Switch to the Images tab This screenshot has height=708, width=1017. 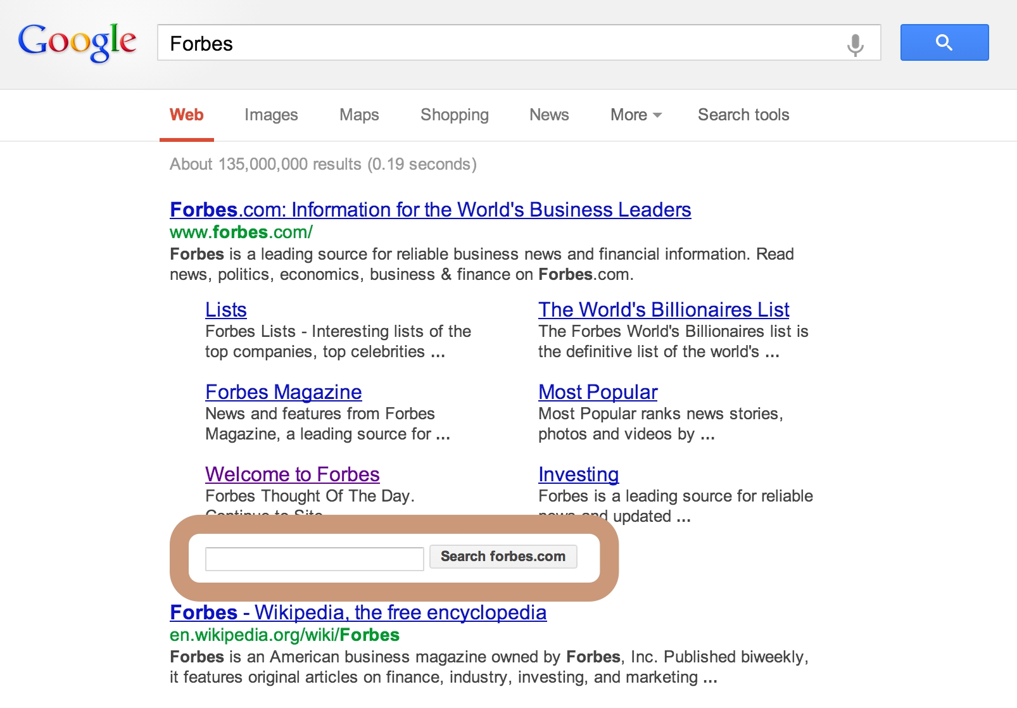tap(270, 115)
